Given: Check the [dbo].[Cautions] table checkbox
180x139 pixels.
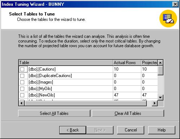Looking at the screenshot, I should coord(22,69).
